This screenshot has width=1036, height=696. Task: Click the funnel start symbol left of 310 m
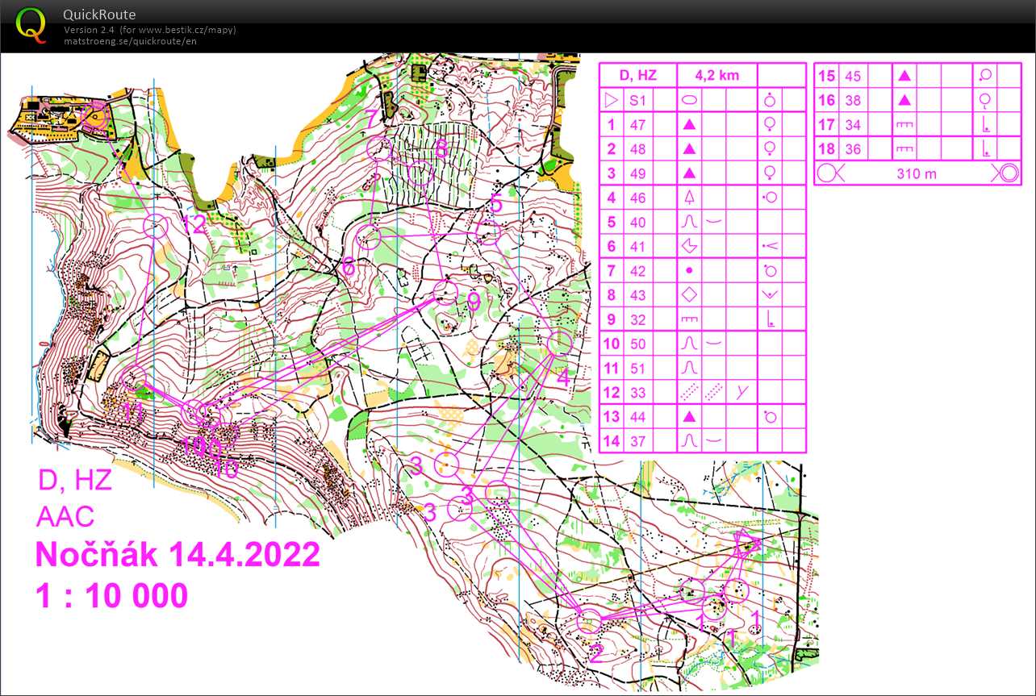[827, 173]
